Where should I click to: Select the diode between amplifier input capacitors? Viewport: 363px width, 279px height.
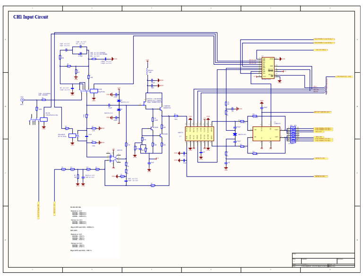[235, 134]
